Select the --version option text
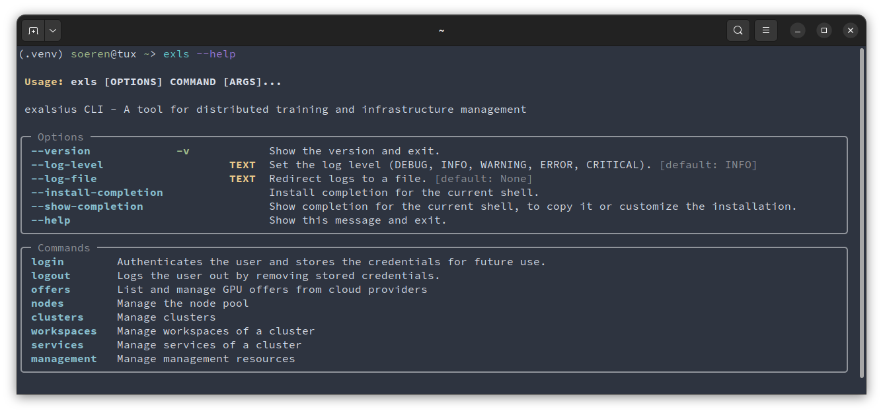The width and height of the screenshot is (883, 413). click(60, 150)
